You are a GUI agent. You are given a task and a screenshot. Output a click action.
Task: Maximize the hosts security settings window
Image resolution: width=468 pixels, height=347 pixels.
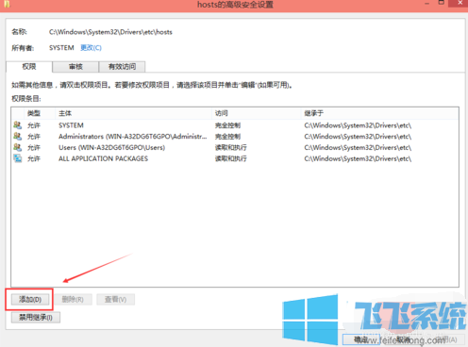point(442,3)
